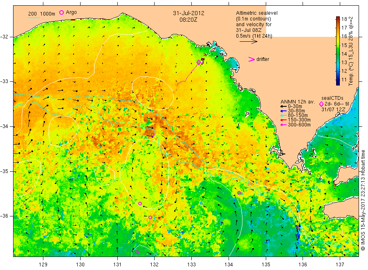The width and height of the screenshot is (368, 270).
Task: Select the blue 30-80m arrow legend symbol
Action: coord(283,111)
